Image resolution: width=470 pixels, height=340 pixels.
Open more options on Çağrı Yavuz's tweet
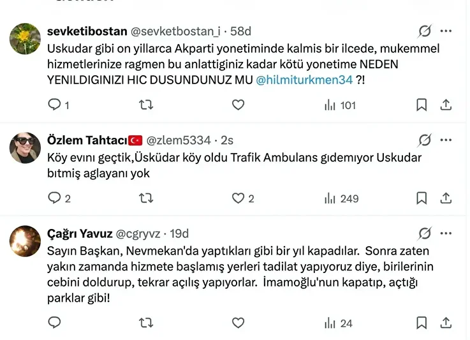(446, 233)
